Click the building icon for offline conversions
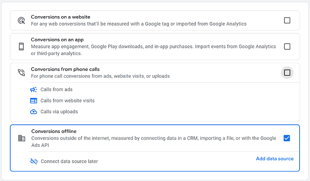 22,138
